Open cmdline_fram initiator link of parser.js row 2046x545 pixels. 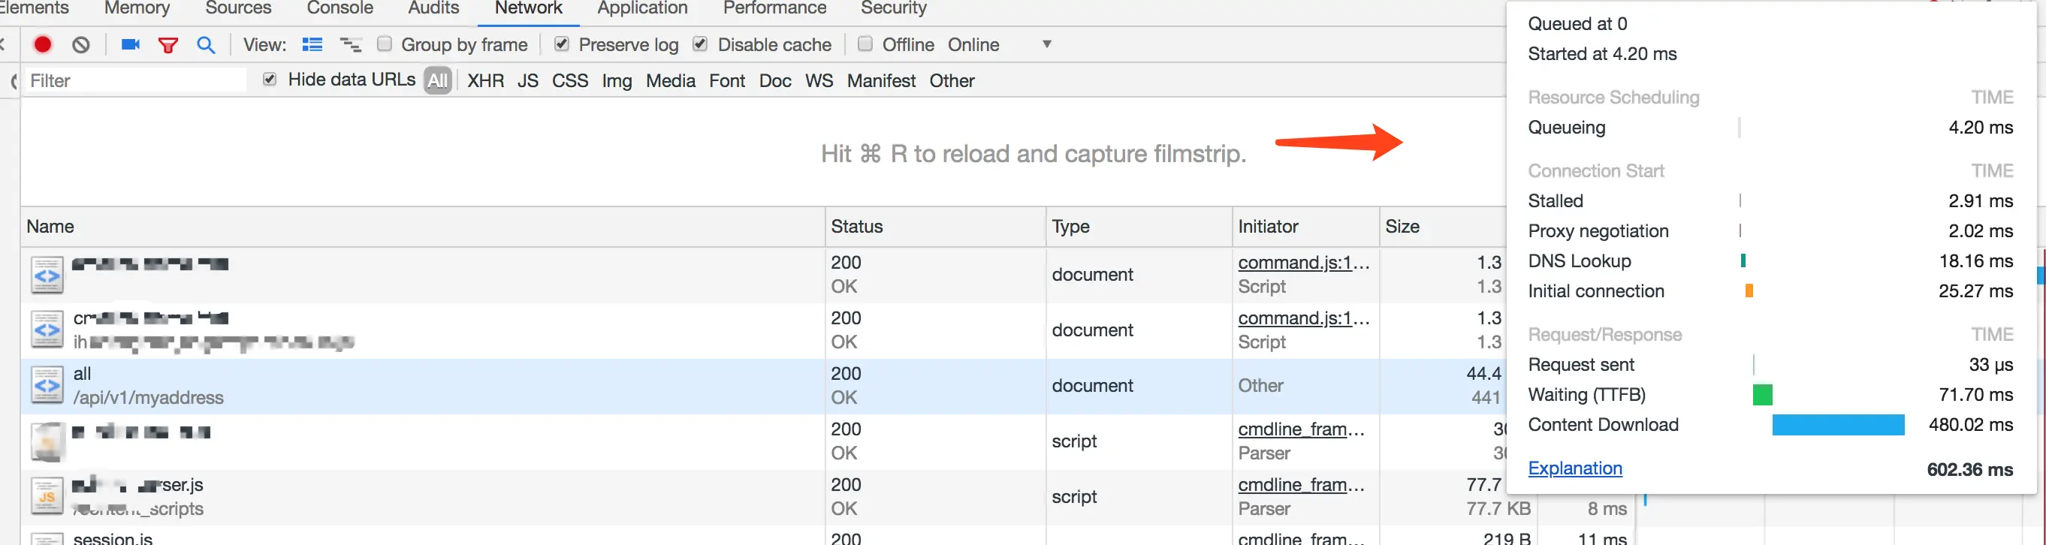tap(1301, 485)
